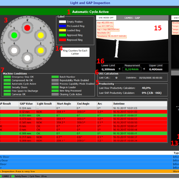
Task: Select the yellow loaded ring at position 2
Action: coord(40,50)
